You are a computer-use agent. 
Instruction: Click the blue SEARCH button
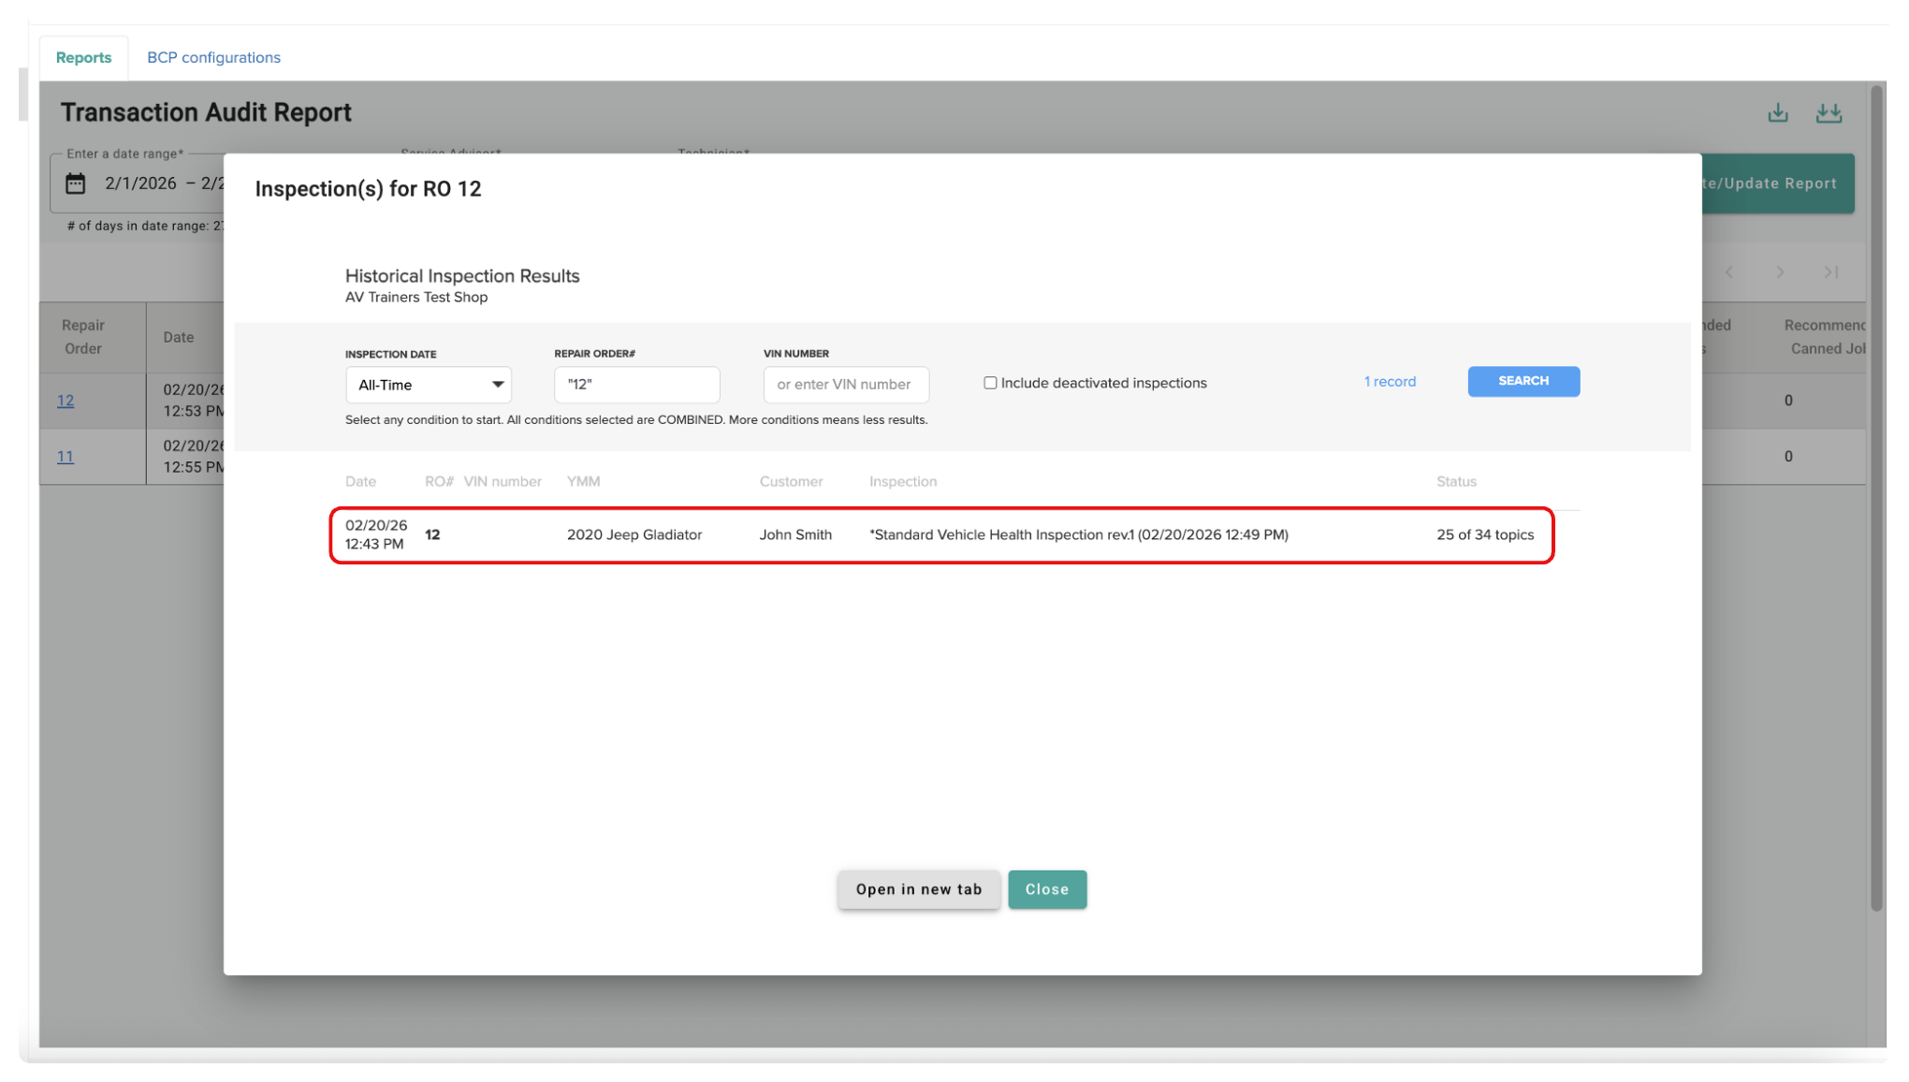point(1523,381)
